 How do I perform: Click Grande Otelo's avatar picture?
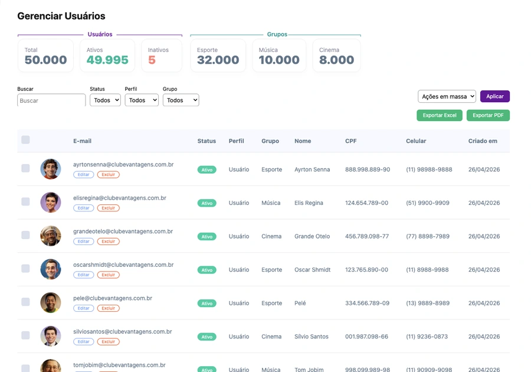(x=51, y=236)
